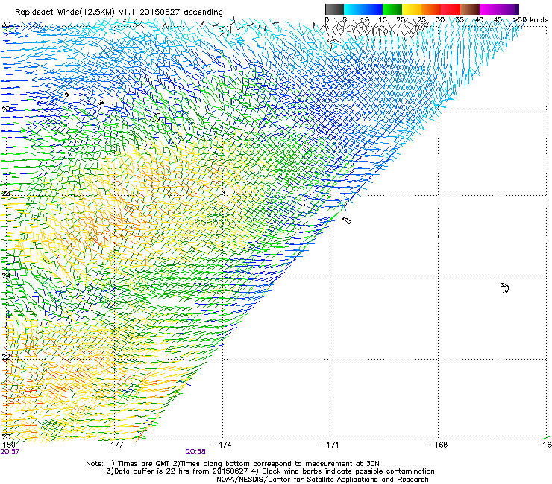Click the 'Rapidsact Winds(12.5KM) v1.1 20150627 ascending' title
This screenshot has height=484, width=552.
coord(119,13)
